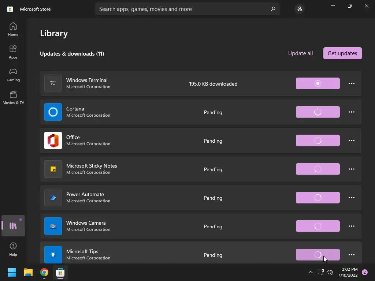Image resolution: width=375 pixels, height=281 pixels.
Task: Open the notification center badge
Action: point(365,272)
